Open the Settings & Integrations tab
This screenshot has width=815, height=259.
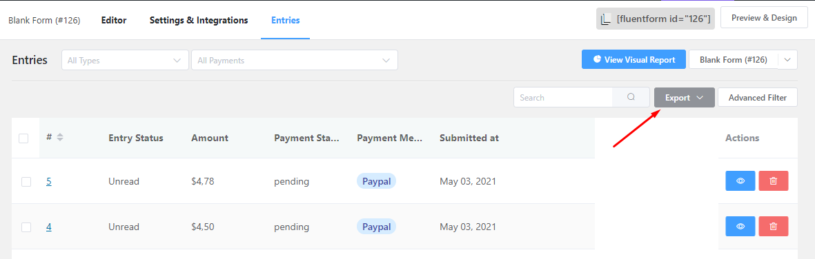tap(199, 20)
